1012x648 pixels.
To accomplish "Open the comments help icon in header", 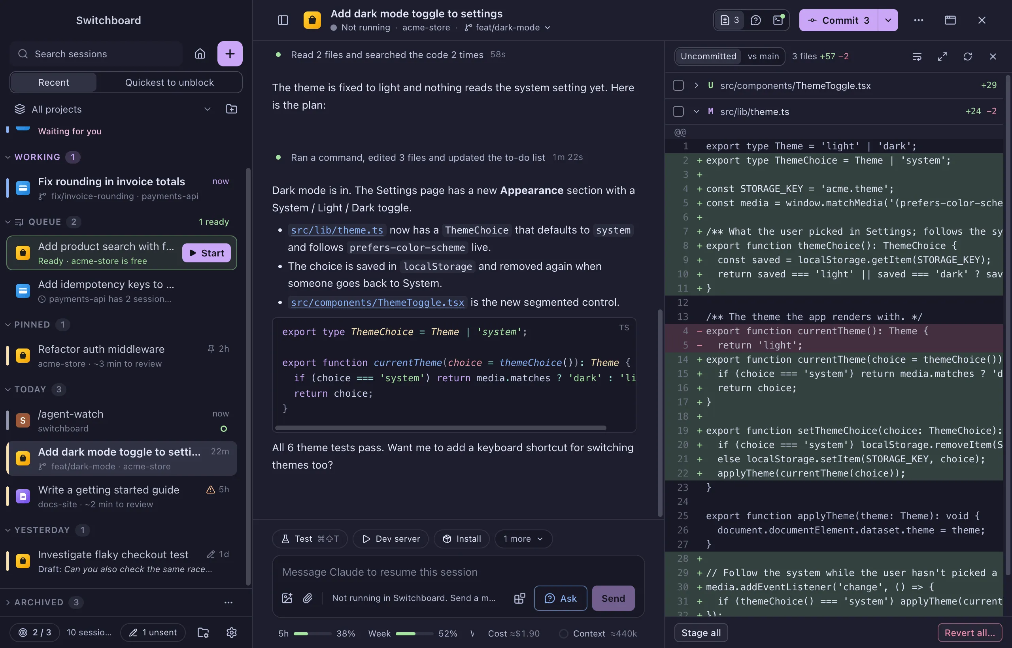I will [x=755, y=20].
